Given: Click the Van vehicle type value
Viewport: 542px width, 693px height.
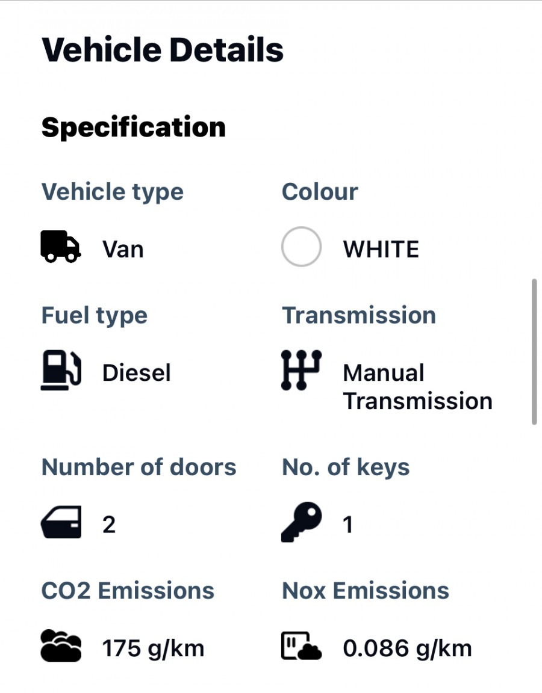Looking at the screenshot, I should coord(123,249).
